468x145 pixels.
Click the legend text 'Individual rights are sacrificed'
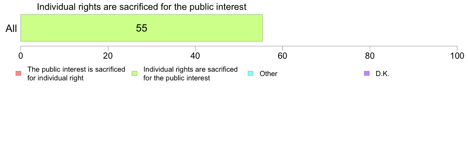[190, 69]
